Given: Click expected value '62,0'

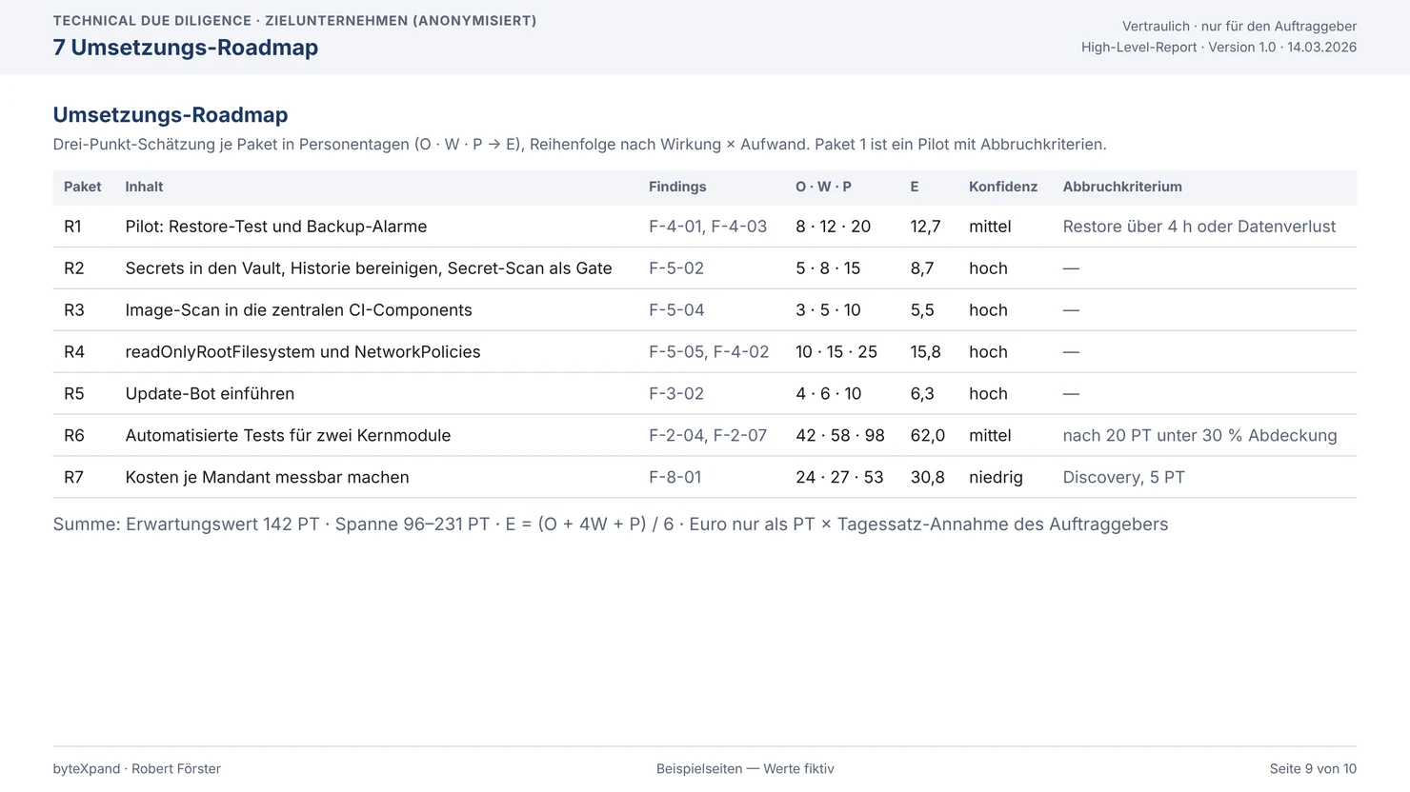Looking at the screenshot, I should pos(928,436).
